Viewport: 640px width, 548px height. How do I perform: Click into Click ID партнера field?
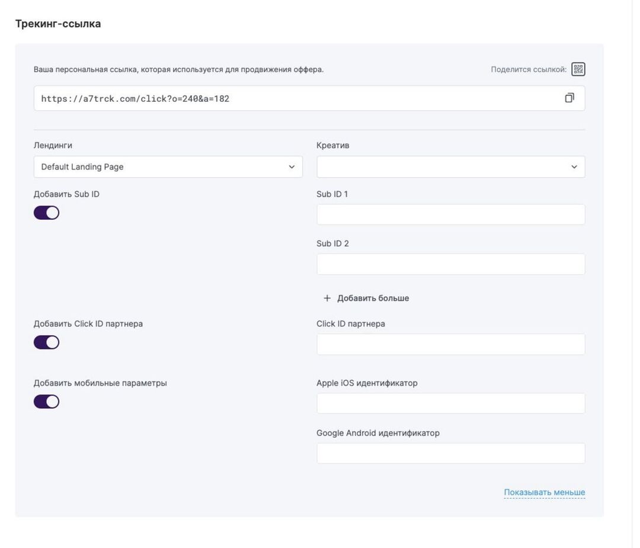[x=450, y=344]
